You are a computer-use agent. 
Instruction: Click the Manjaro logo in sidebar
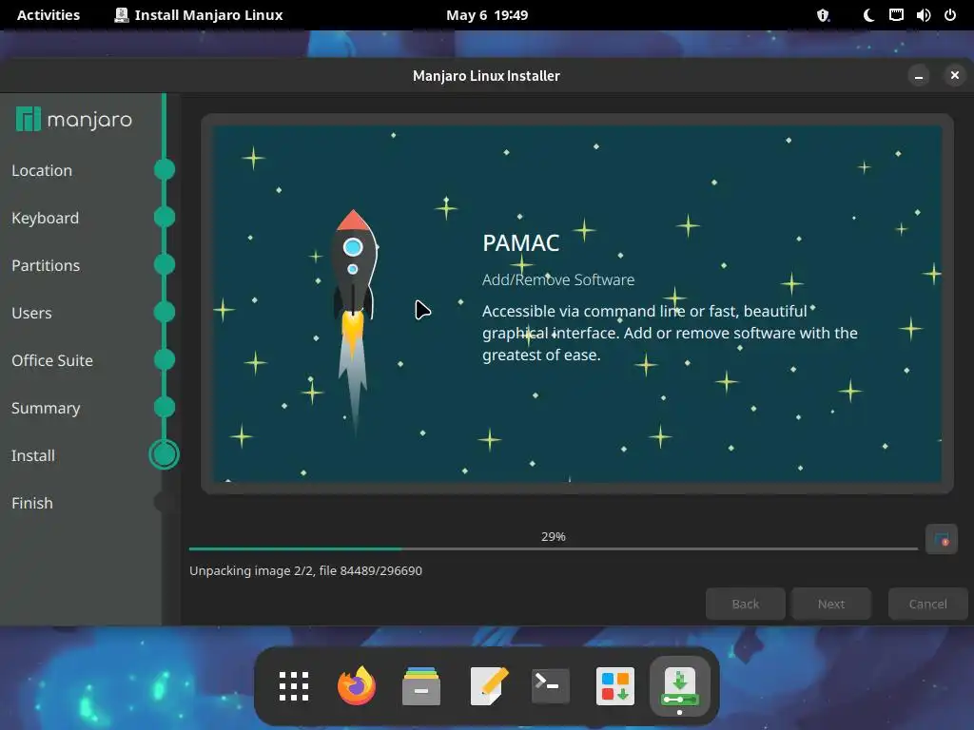click(73, 119)
